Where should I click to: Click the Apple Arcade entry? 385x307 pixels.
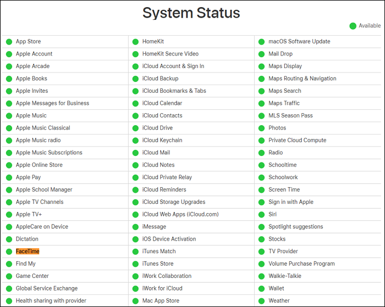point(32,66)
